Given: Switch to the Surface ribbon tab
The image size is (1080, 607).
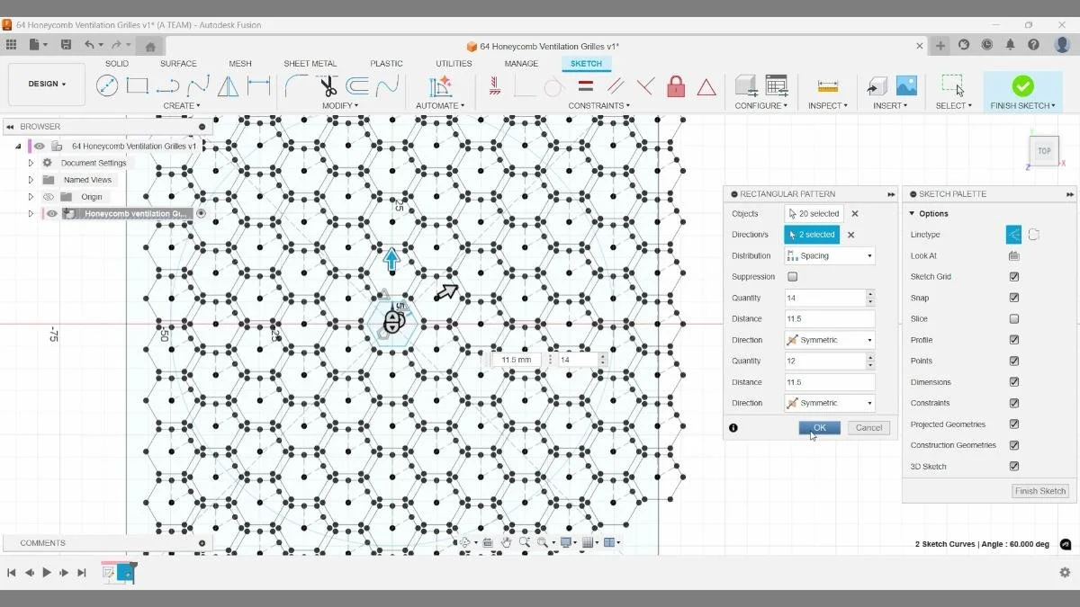Looking at the screenshot, I should [177, 63].
